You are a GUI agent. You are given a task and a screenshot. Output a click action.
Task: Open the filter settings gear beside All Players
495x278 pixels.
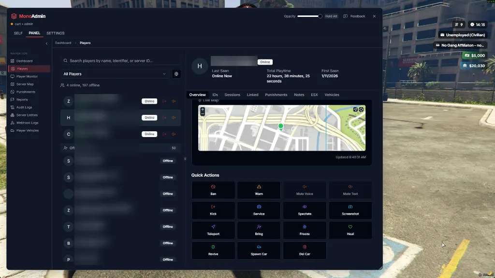[x=176, y=73]
